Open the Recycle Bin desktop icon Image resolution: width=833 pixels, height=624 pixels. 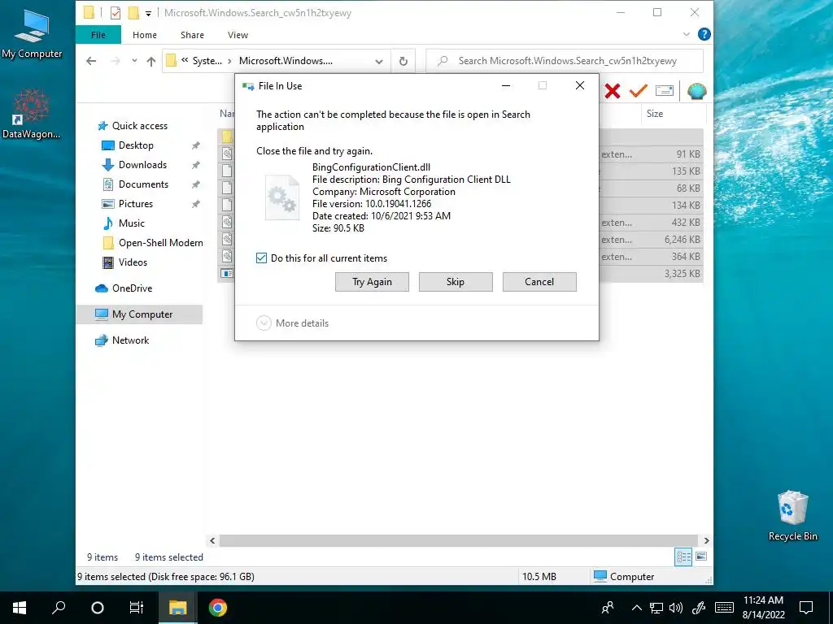pyautogui.click(x=792, y=514)
